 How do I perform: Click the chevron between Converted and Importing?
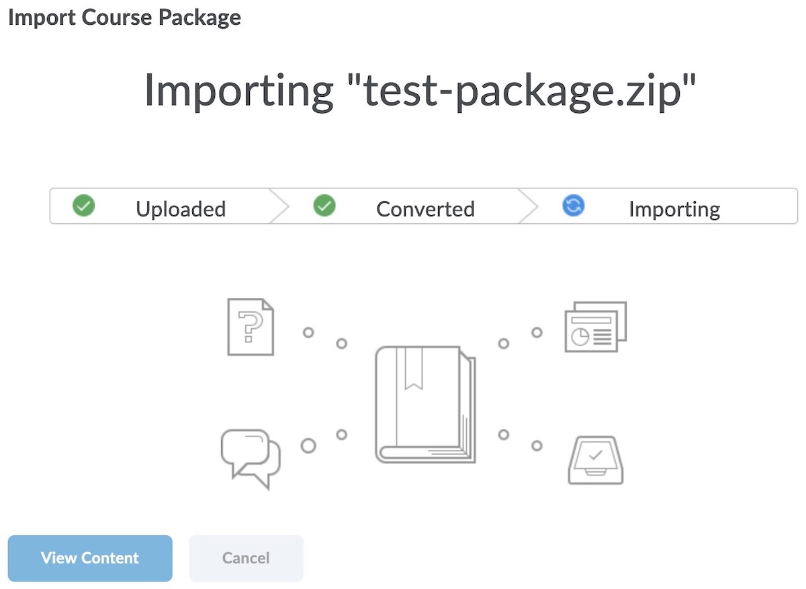pyautogui.click(x=529, y=206)
